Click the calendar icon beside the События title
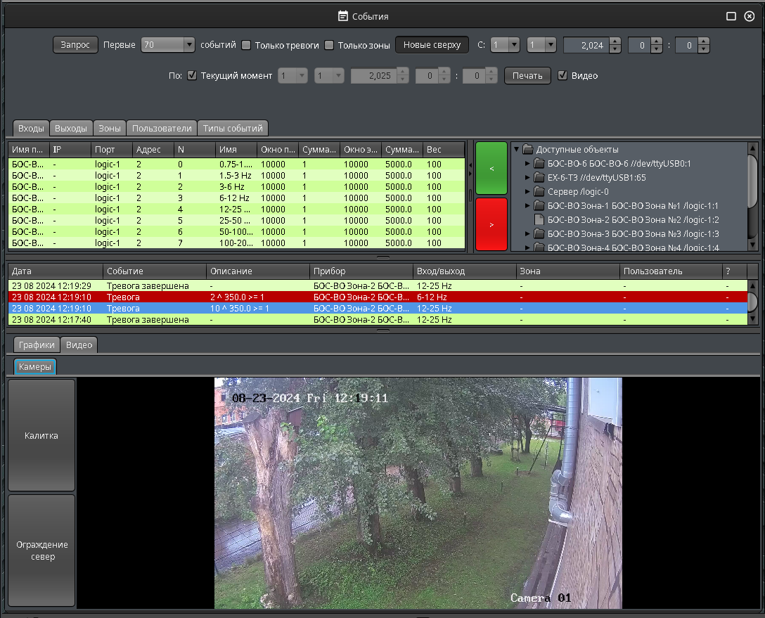 pyautogui.click(x=342, y=16)
